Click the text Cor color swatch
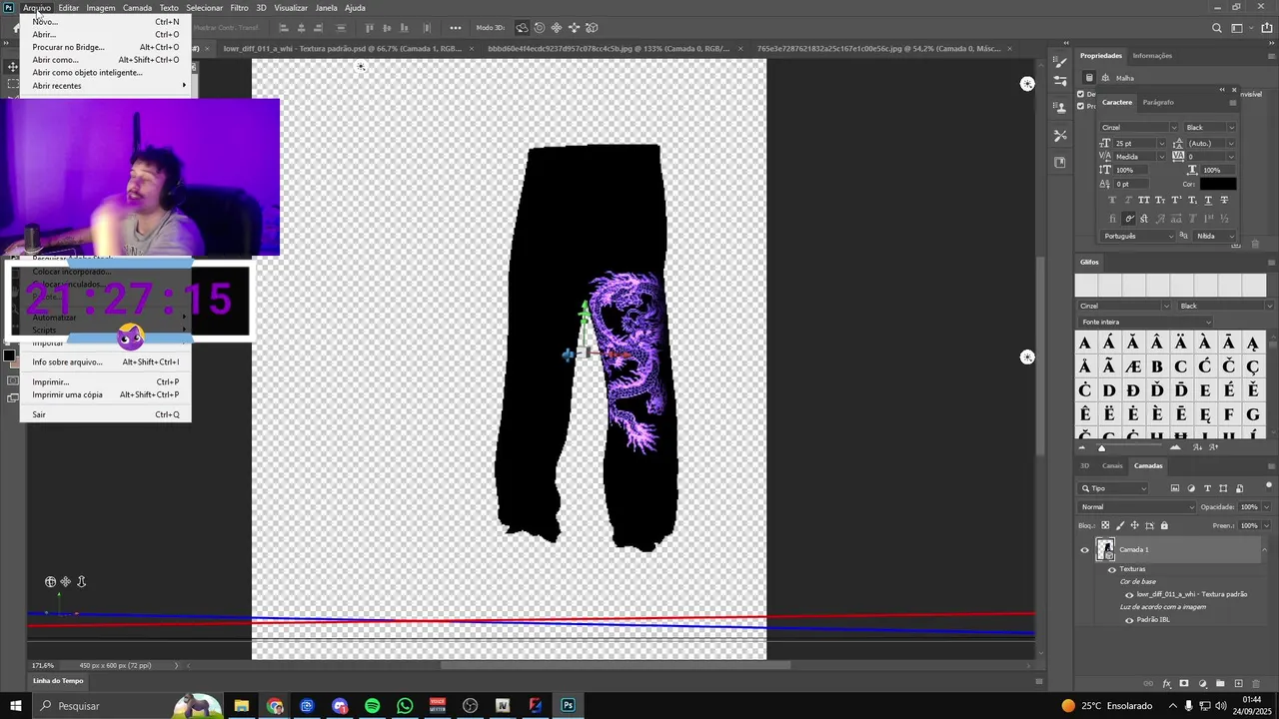Viewport: 1279px width, 719px height. point(1218,184)
